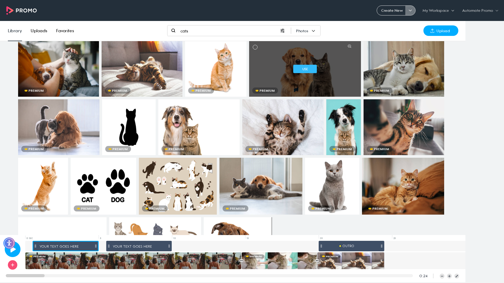Viewport: 504px width, 283px height.
Task: Click the USE button on hovered photo
Action: tap(305, 69)
